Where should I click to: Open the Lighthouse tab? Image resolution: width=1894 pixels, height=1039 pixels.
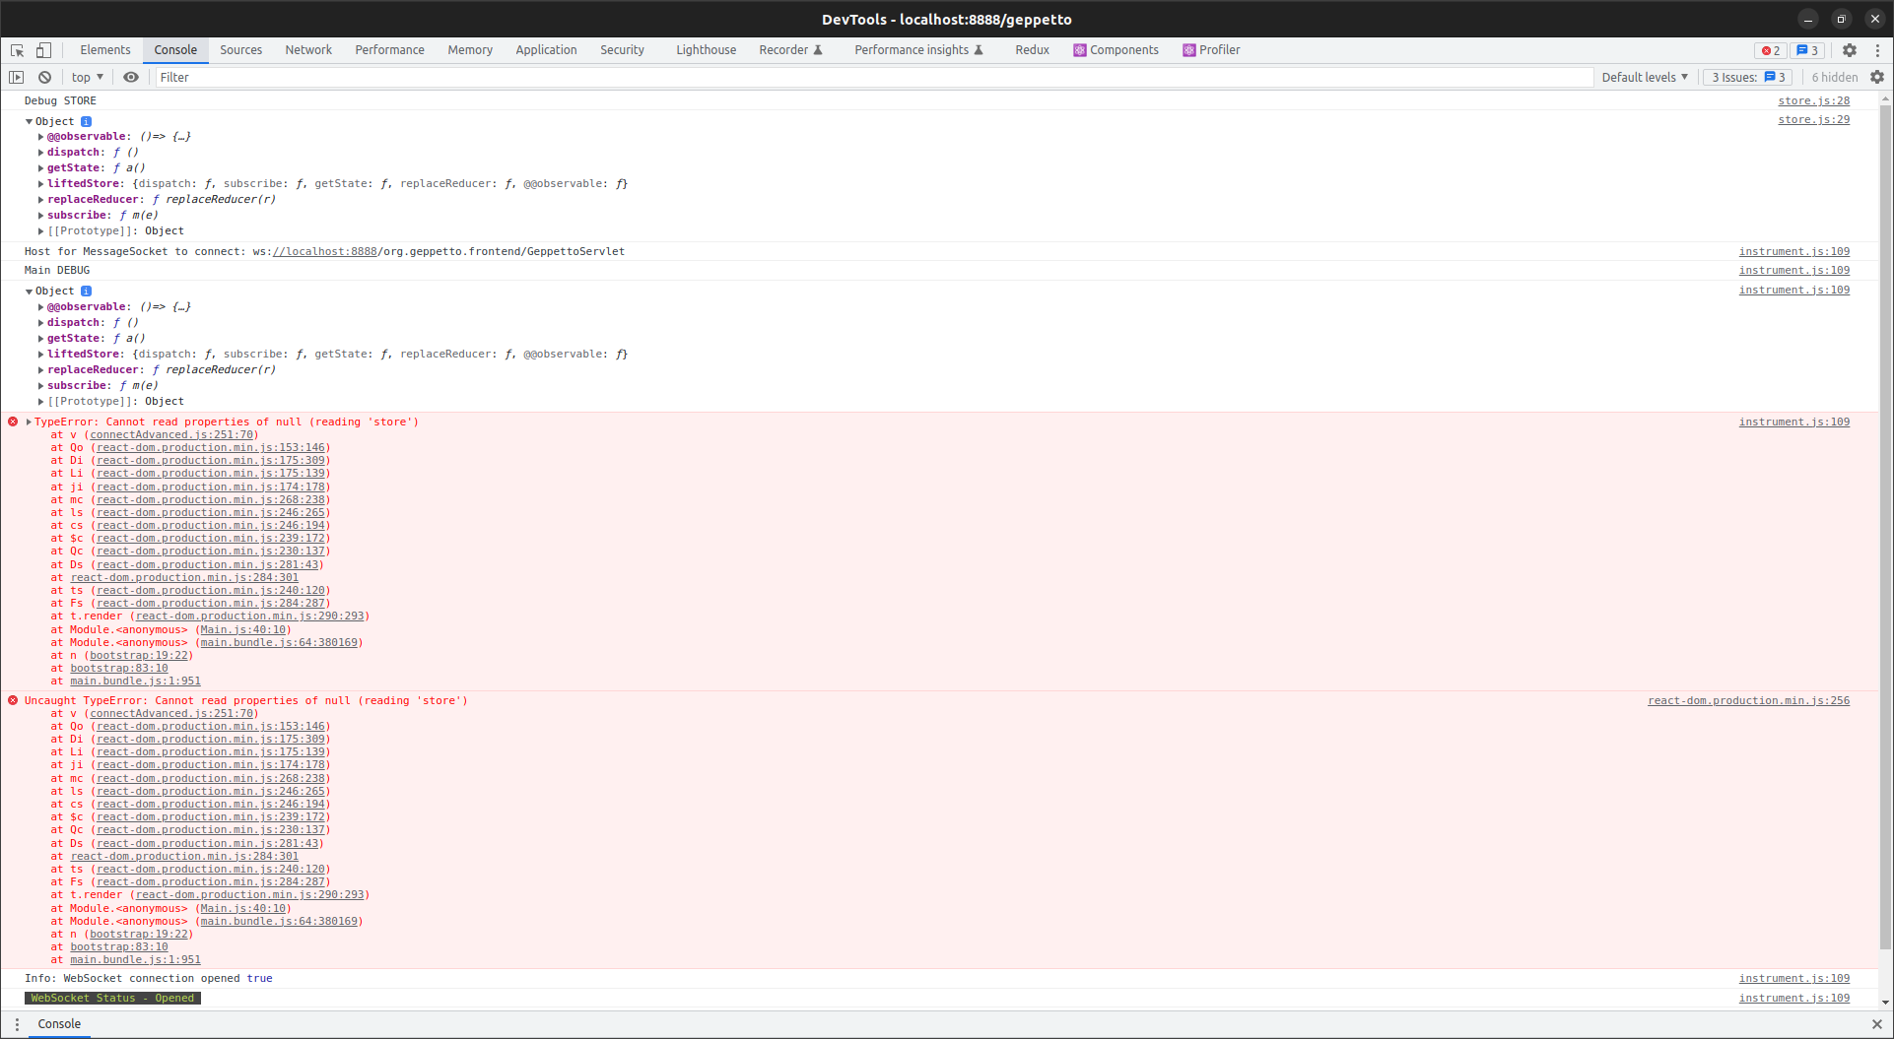coord(706,50)
